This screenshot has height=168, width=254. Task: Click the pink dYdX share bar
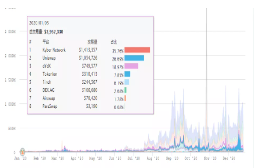[x=132, y=66]
